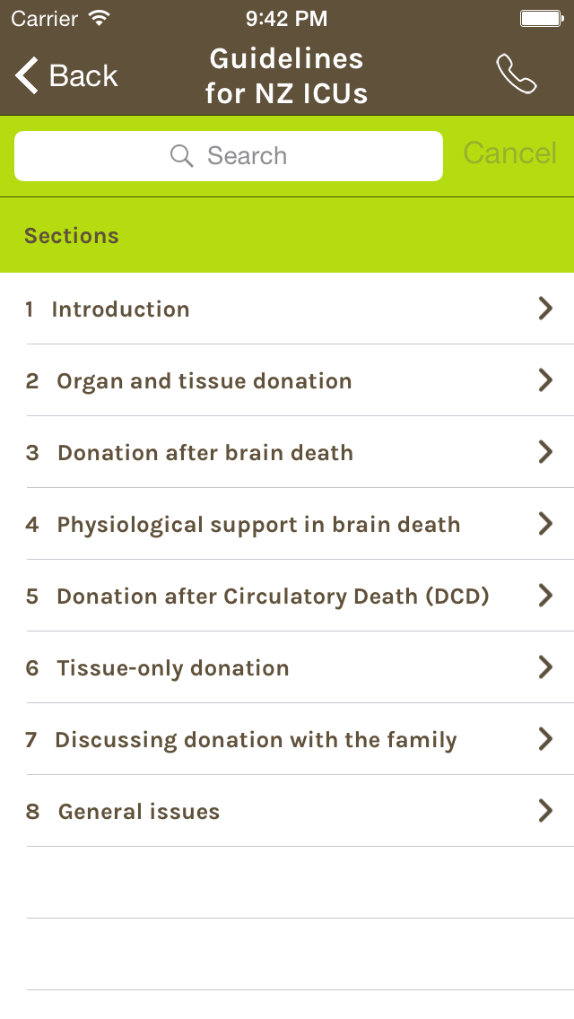Image resolution: width=574 pixels, height=1019 pixels.
Task: Select Donation after brain death
Action: (204, 453)
